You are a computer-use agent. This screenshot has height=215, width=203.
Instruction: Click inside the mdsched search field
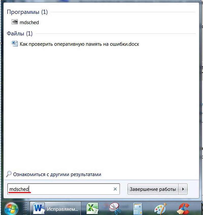[x=63, y=189]
